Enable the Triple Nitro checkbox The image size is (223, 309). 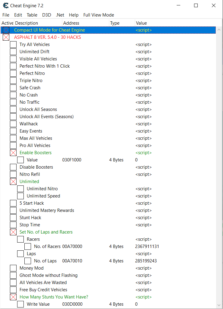[13, 81]
